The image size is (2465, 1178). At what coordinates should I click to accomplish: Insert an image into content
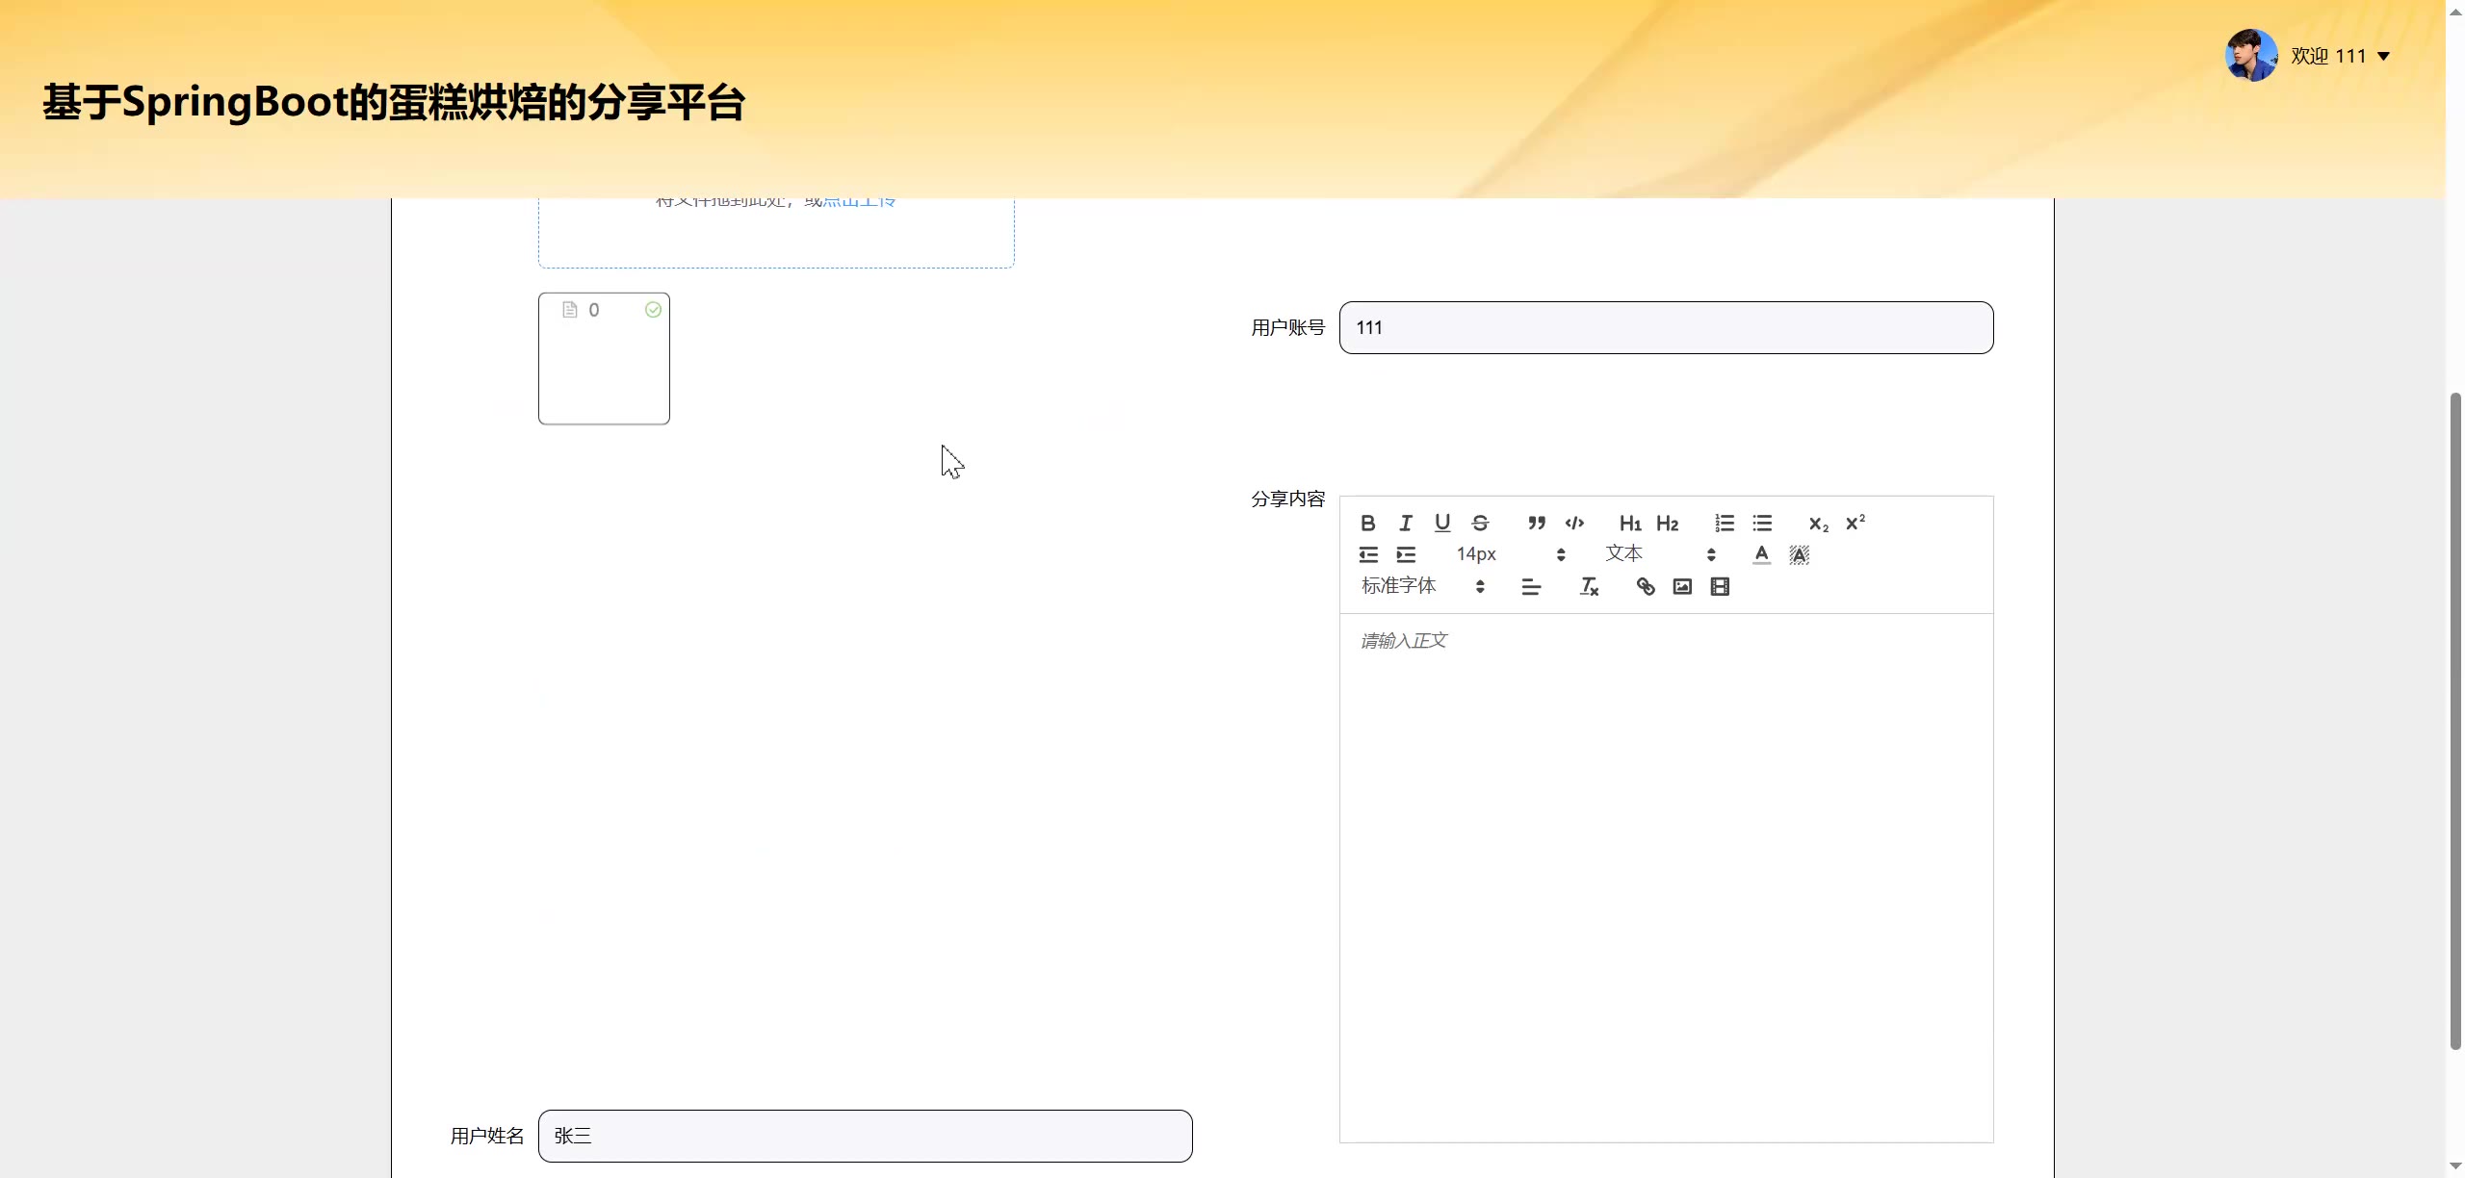1682,586
